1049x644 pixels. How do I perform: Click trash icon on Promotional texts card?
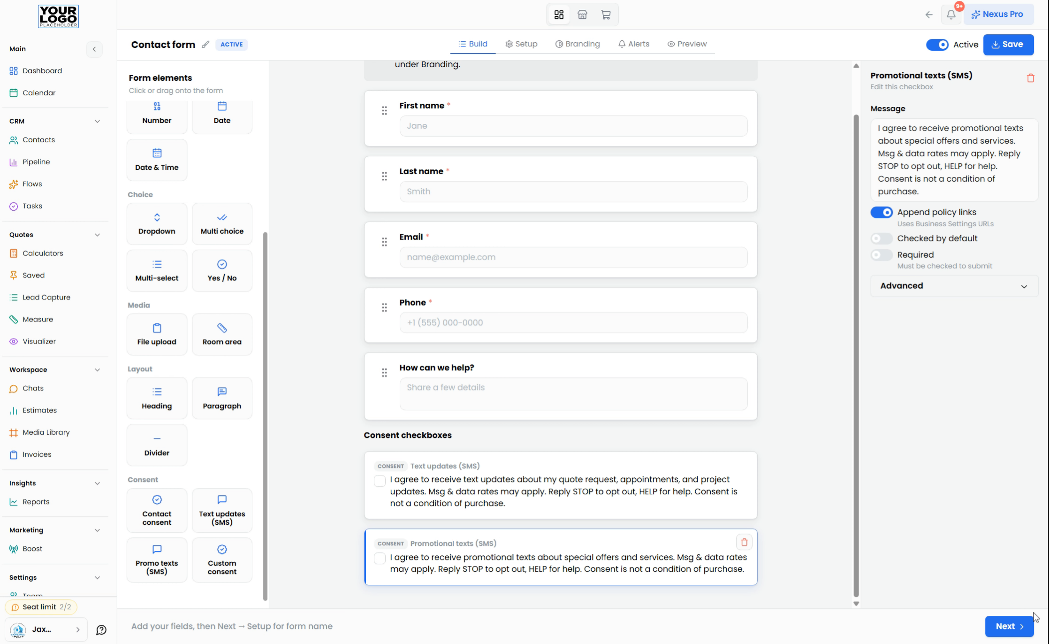click(x=744, y=542)
